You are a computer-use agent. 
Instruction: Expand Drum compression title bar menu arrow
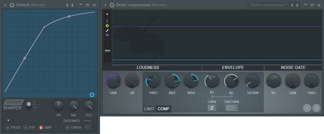[x=105, y=5]
